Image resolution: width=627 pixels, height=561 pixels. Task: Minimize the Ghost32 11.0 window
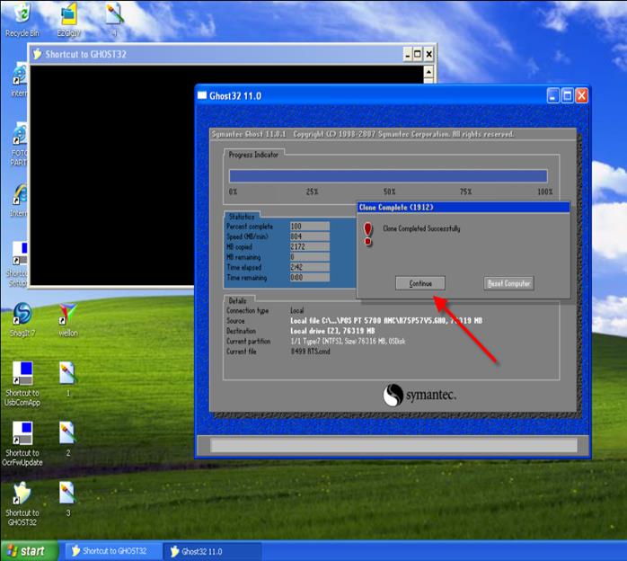click(553, 95)
